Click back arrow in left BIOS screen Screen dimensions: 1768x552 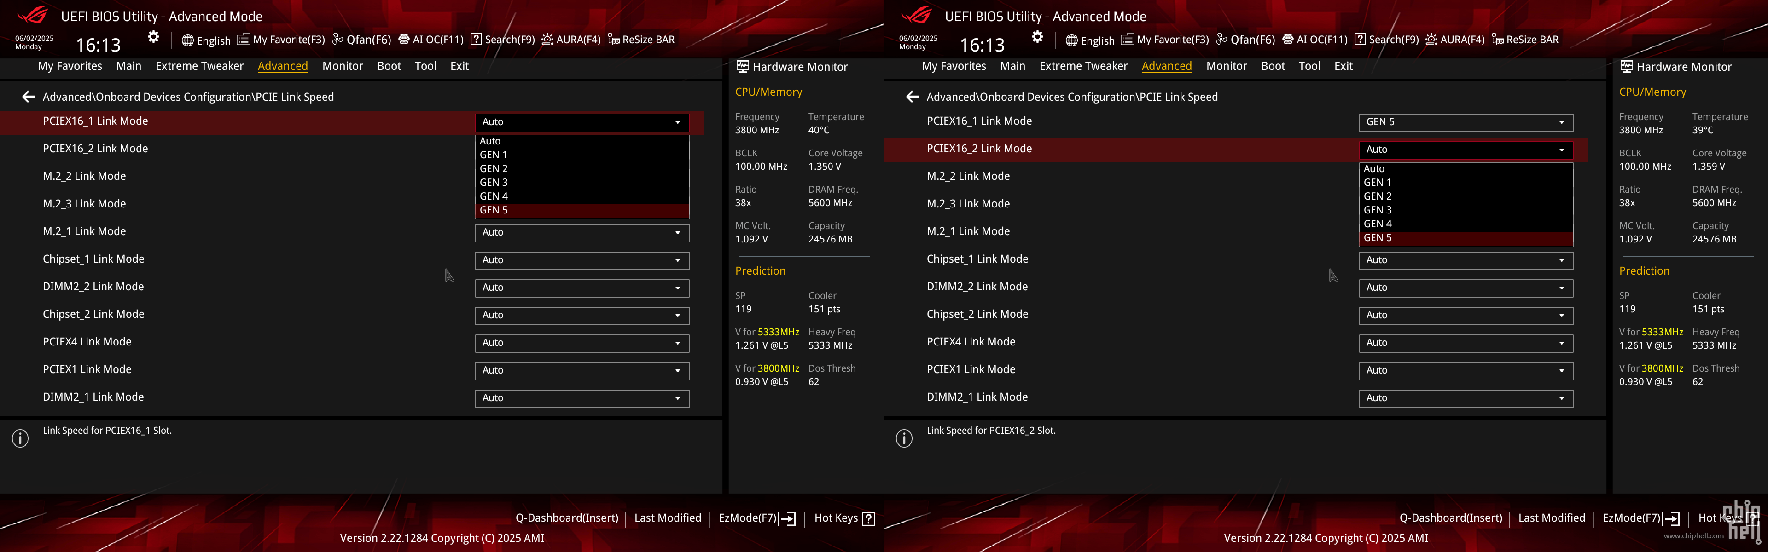click(28, 97)
